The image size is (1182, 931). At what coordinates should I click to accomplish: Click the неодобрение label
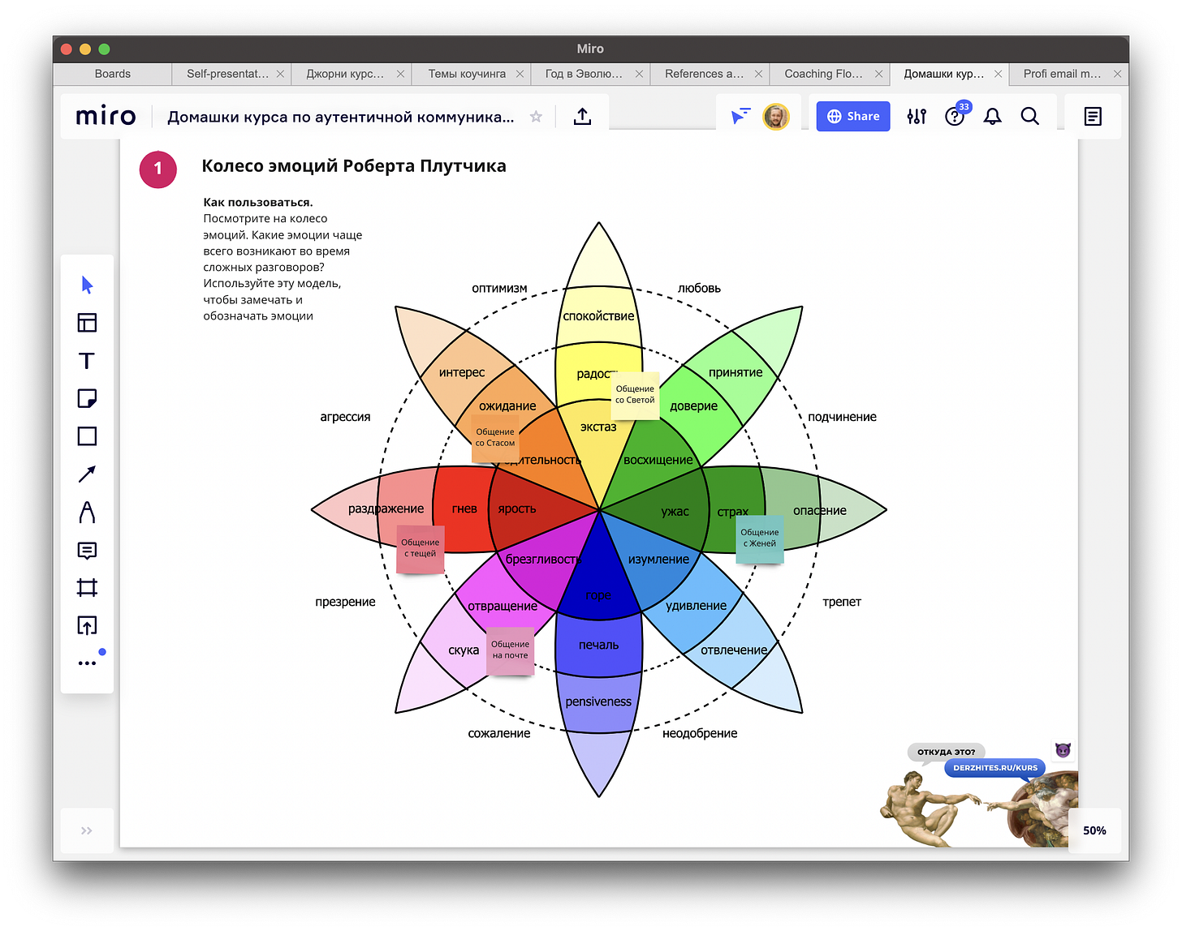click(x=700, y=733)
